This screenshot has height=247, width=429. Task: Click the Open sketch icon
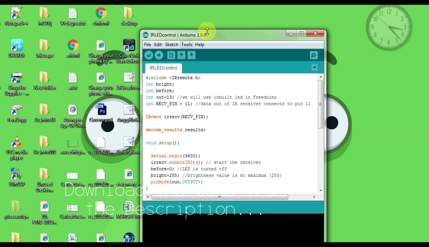click(181, 55)
